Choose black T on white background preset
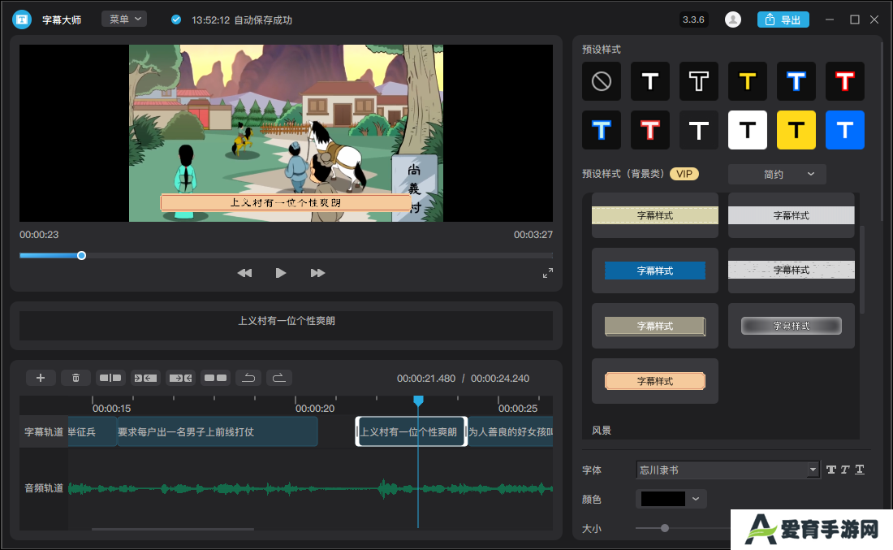The width and height of the screenshot is (893, 550). 748,130
